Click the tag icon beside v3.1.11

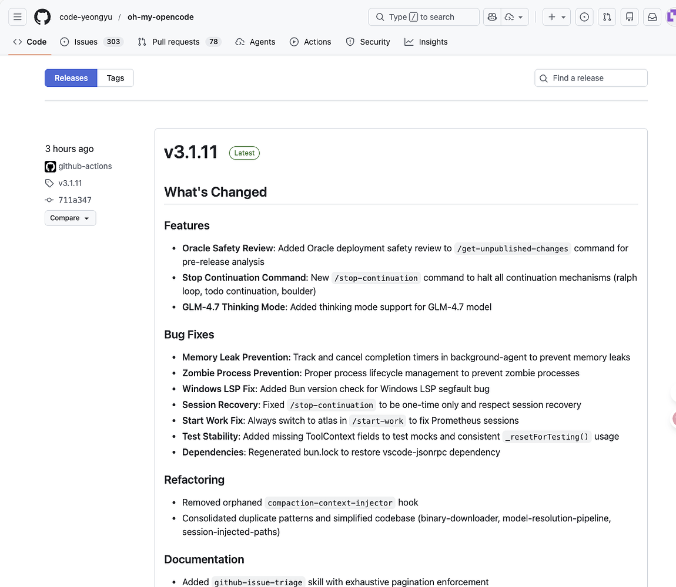click(49, 183)
